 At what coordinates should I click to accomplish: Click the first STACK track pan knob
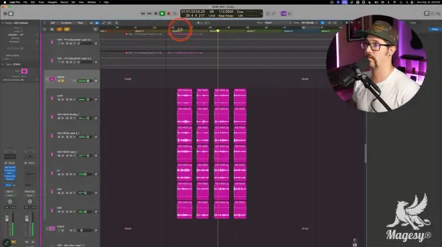click(x=96, y=81)
